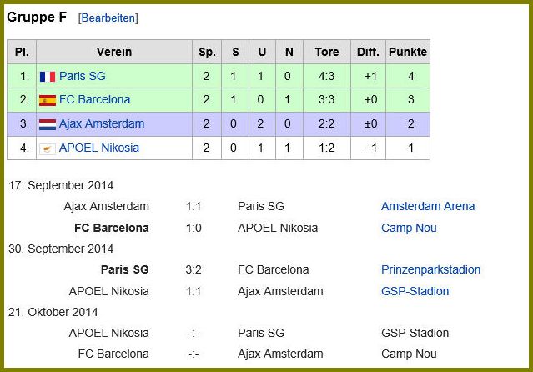
Task: Select the Tore column header
Action: point(327,52)
